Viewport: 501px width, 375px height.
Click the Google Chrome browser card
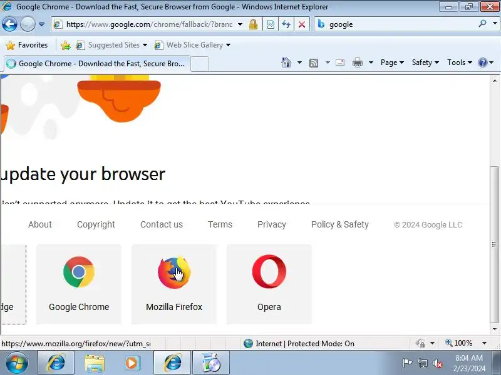[79, 284]
